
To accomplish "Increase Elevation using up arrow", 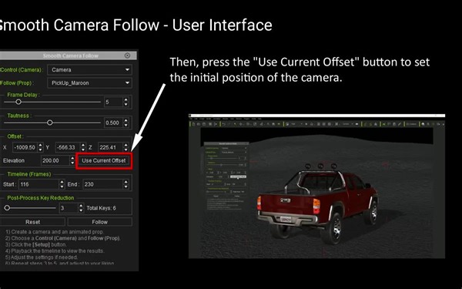I will (x=72, y=158).
